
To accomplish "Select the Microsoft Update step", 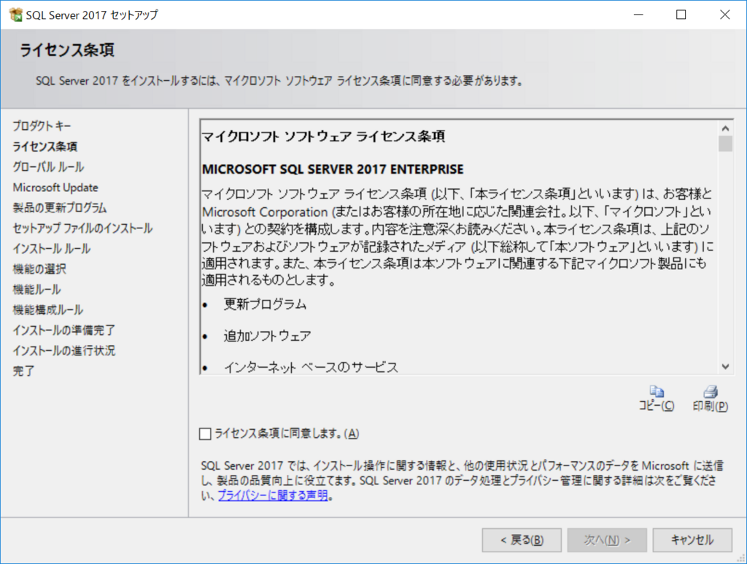I will [55, 188].
